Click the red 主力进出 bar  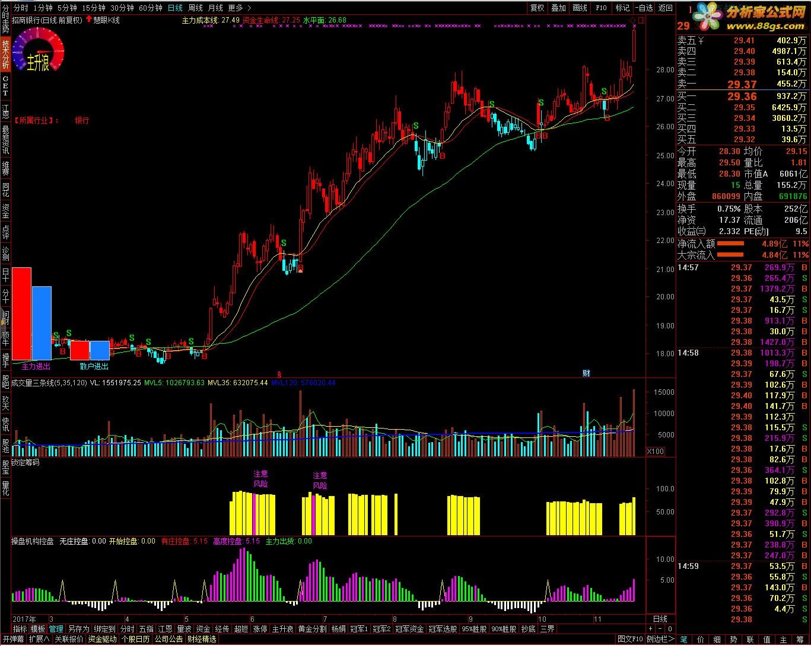coord(21,314)
